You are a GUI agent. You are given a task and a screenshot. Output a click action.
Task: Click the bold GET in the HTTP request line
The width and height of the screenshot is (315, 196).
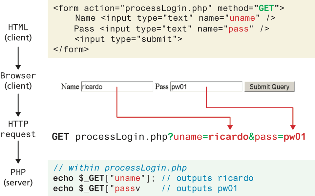click(x=60, y=137)
